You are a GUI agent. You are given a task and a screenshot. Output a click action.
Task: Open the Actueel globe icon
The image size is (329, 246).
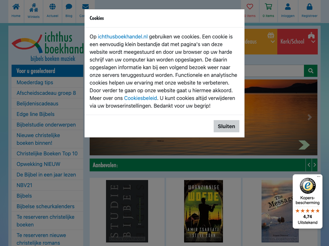tap(52, 7)
